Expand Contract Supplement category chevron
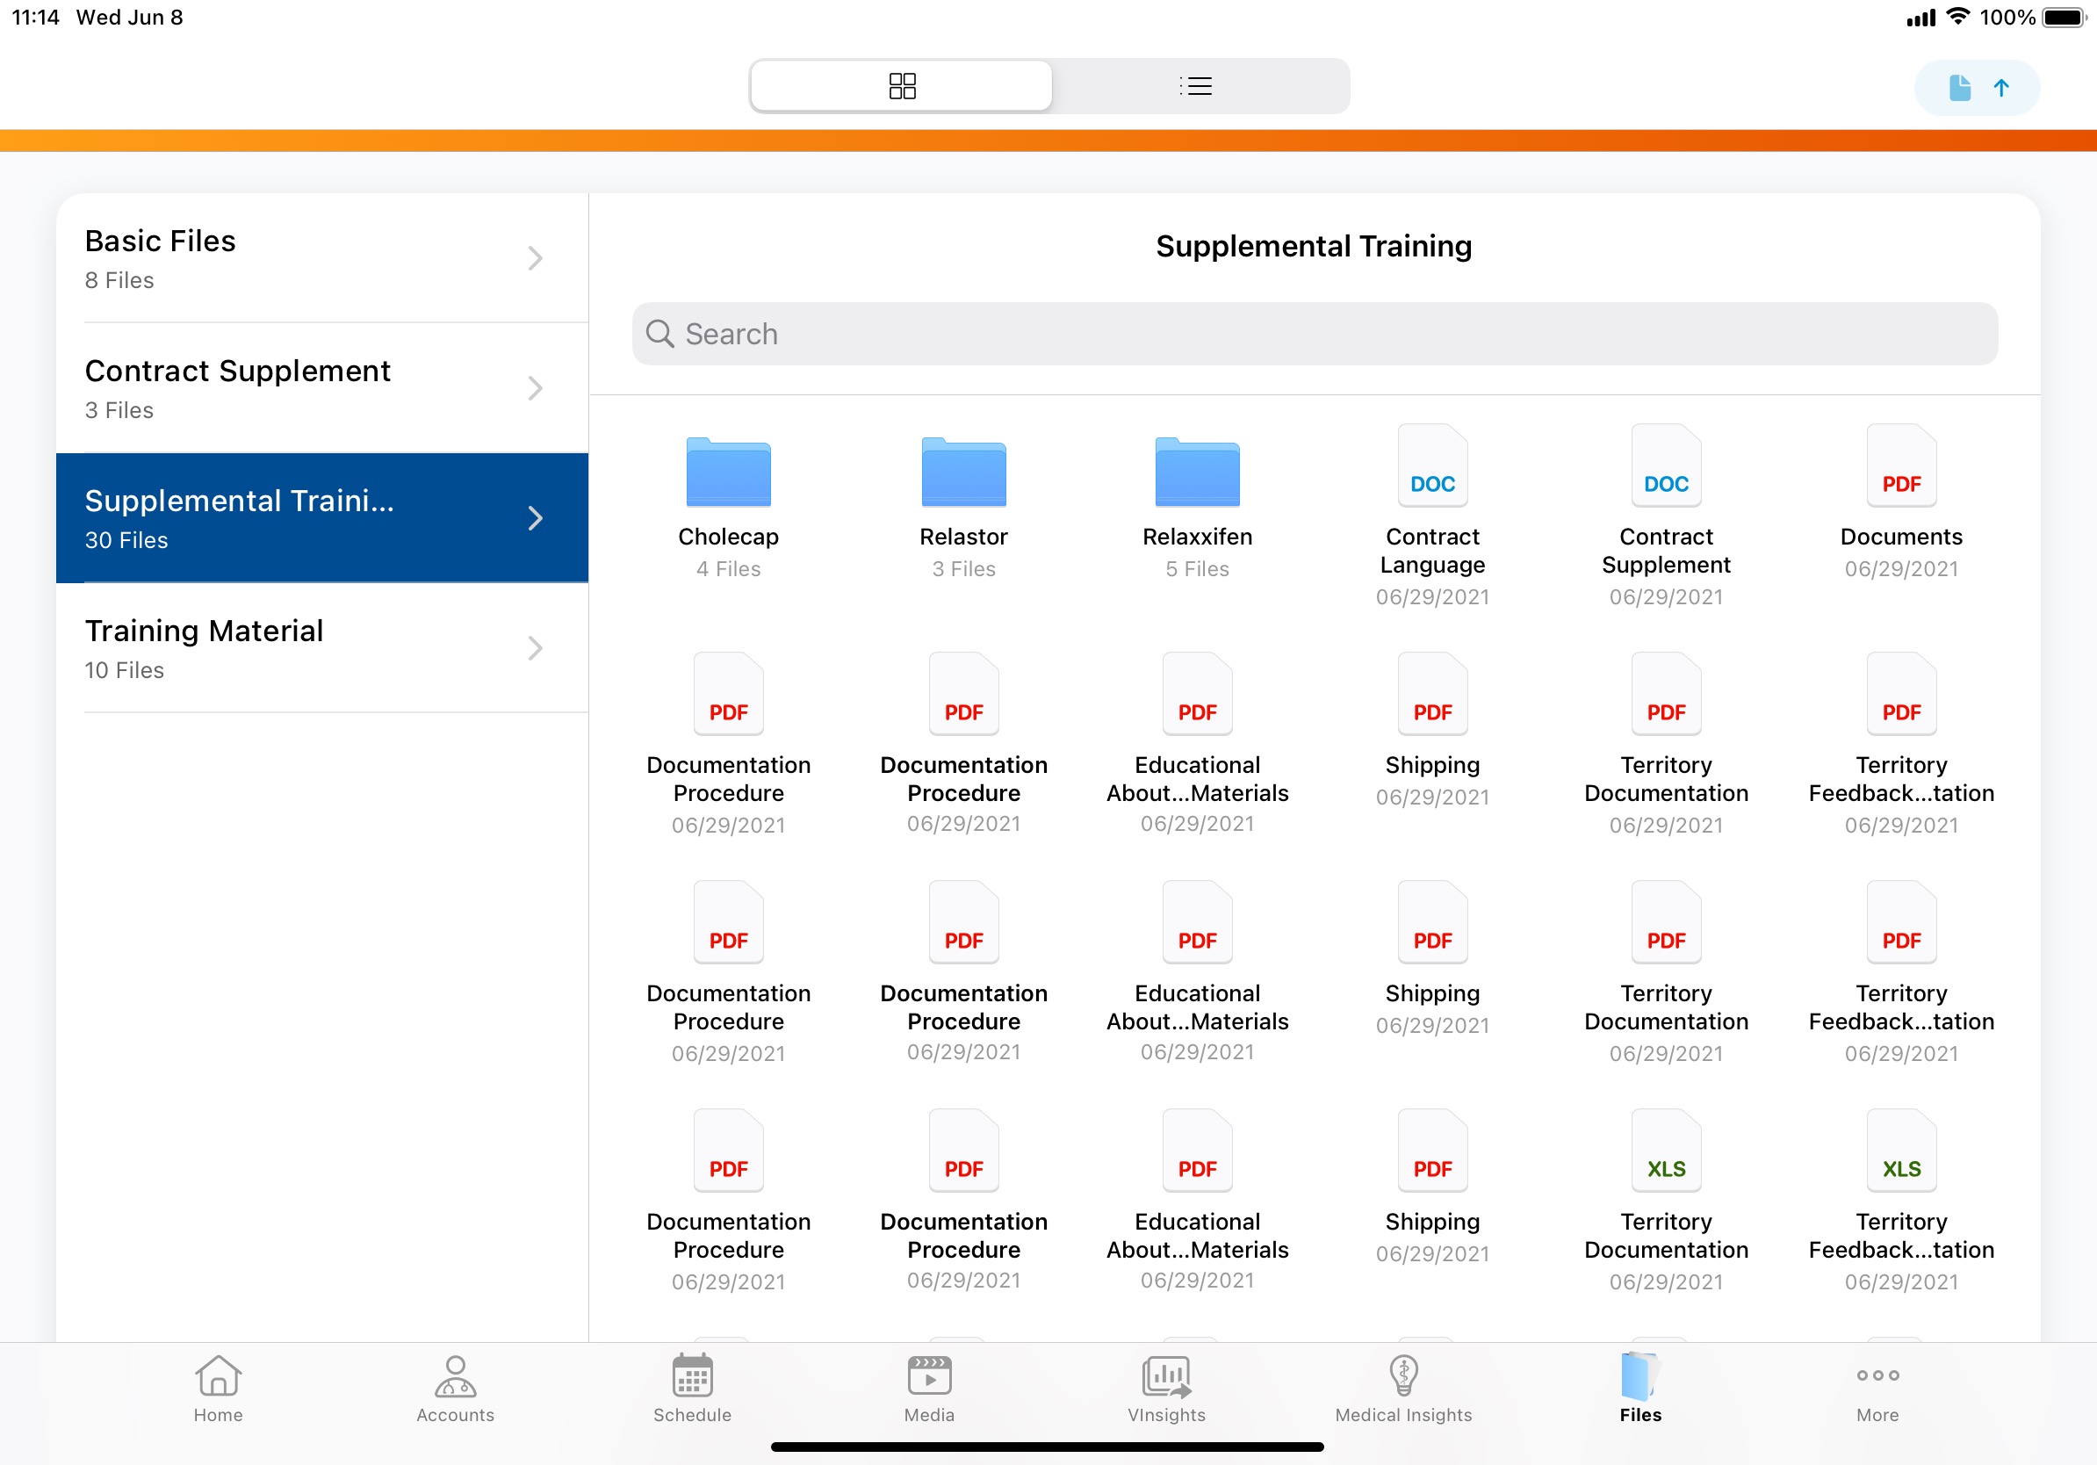This screenshot has height=1465, width=2097. coord(535,388)
